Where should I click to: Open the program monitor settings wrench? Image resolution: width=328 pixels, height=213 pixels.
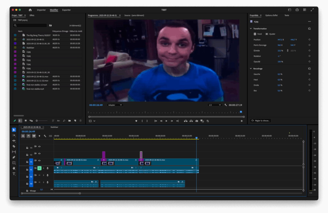(x=226, y=105)
